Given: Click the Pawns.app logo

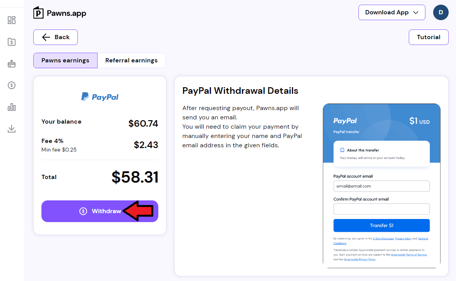Looking at the screenshot, I should [59, 12].
